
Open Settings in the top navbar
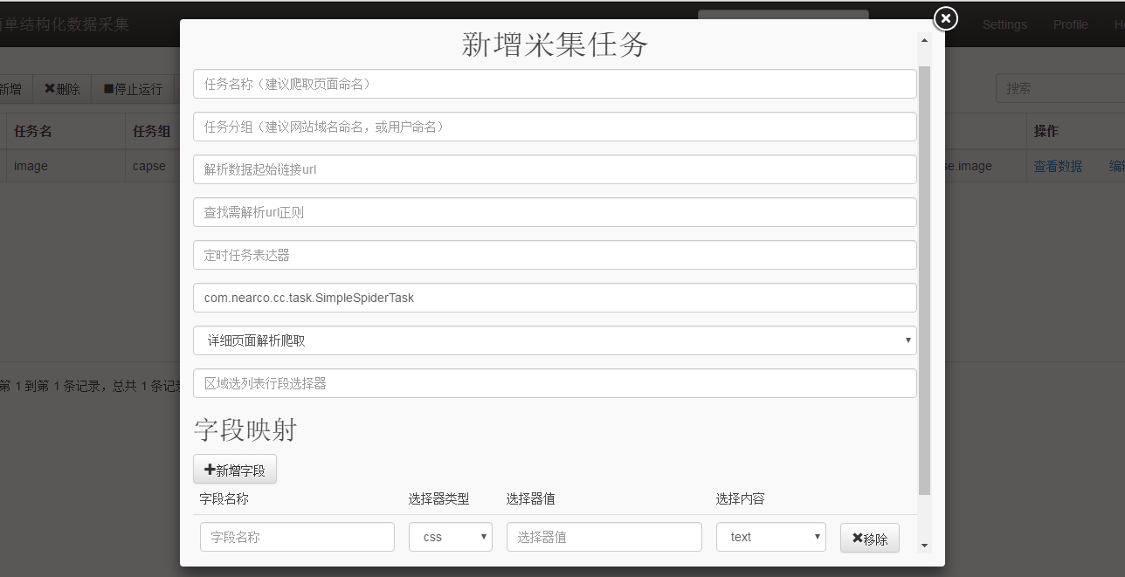pyautogui.click(x=1004, y=24)
